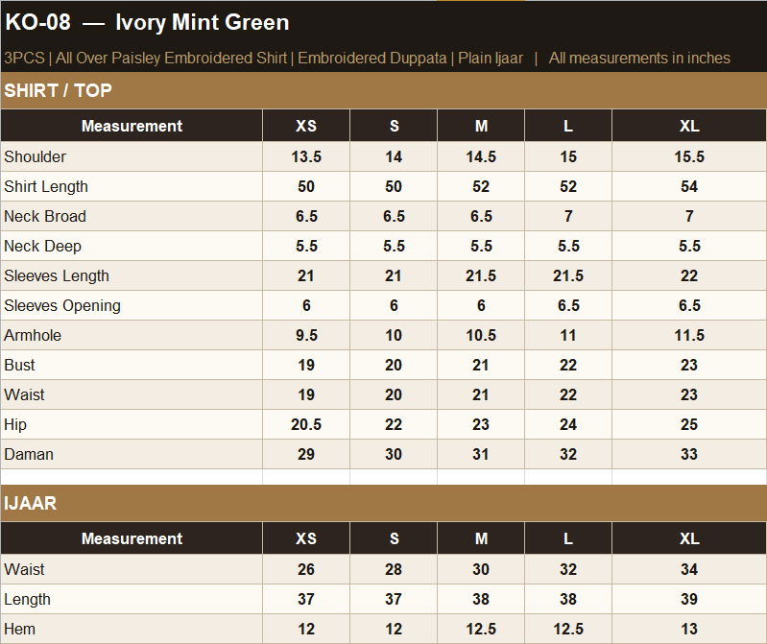Click the Ijaar Waist XL value 34
Image resolution: width=767 pixels, height=644 pixels.
(689, 569)
